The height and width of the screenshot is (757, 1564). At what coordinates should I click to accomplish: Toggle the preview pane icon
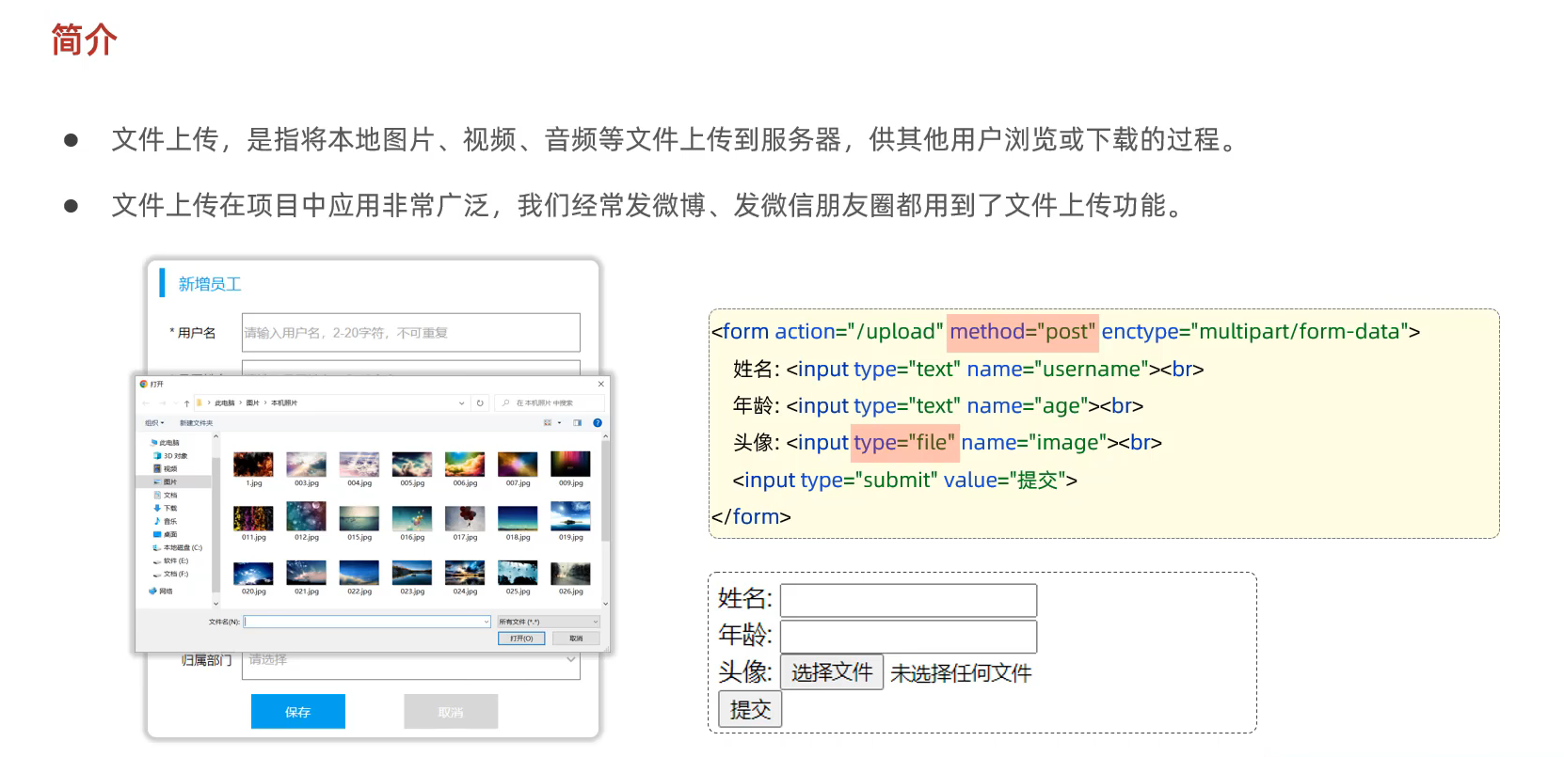point(577,423)
